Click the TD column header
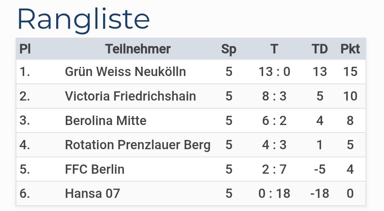This screenshot has height=211, width=384. tap(319, 49)
